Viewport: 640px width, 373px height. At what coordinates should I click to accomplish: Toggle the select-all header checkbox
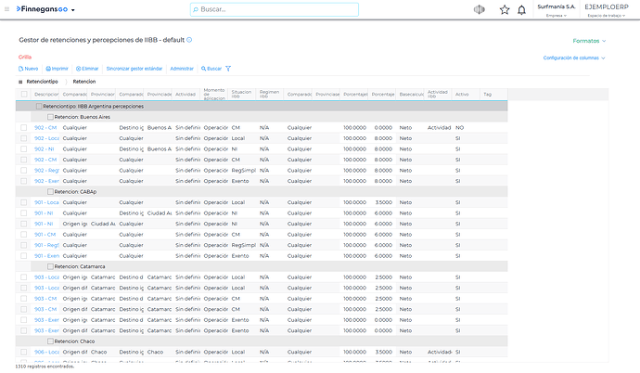click(x=24, y=95)
